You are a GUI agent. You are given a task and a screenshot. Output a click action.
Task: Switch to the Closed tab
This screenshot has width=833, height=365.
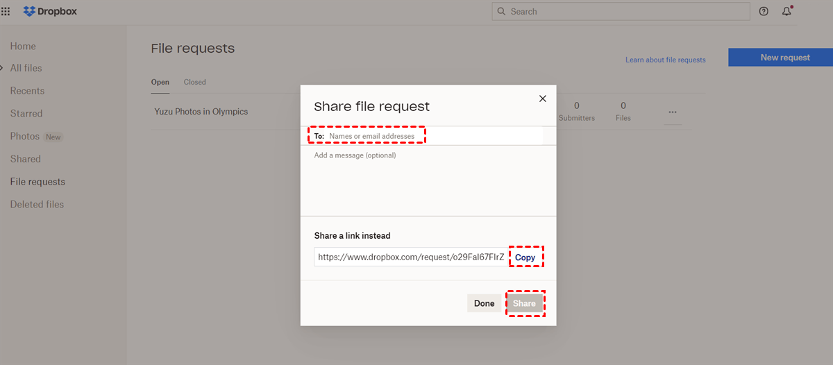(194, 82)
